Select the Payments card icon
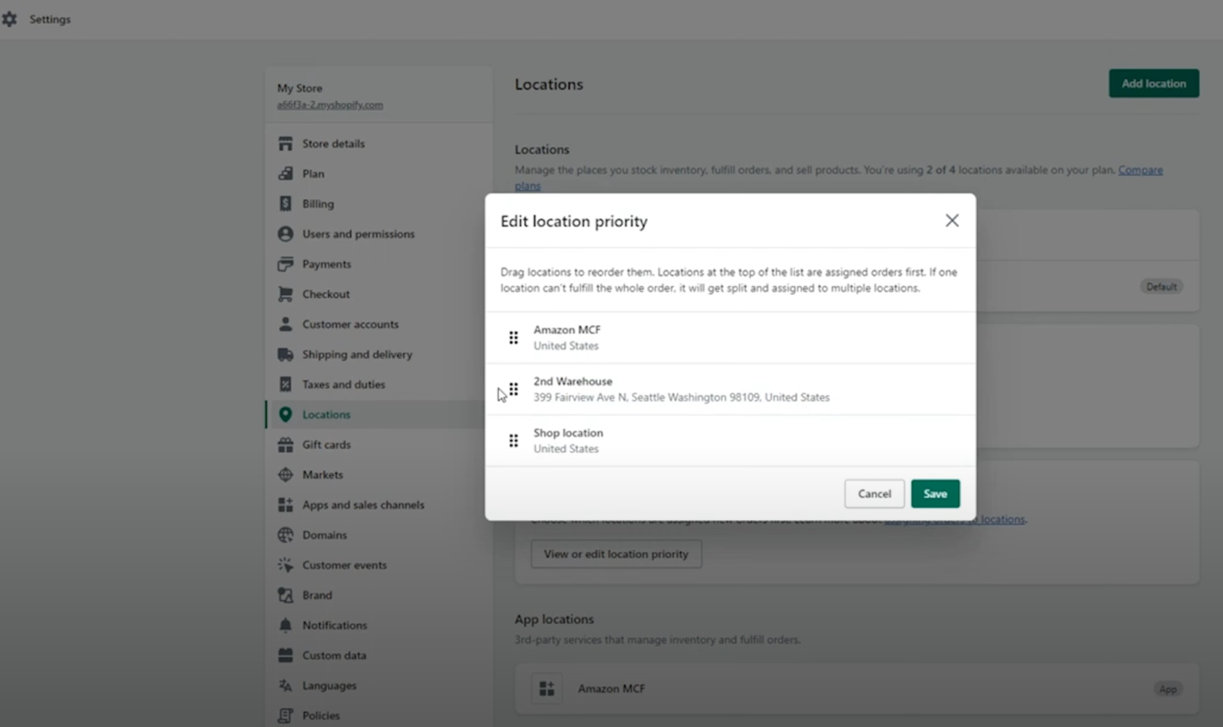This screenshot has height=727, width=1223. click(286, 264)
